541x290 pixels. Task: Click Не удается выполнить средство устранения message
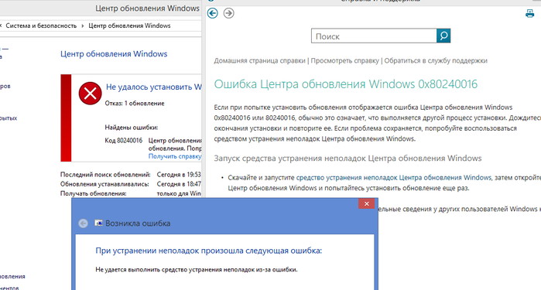(x=197, y=269)
